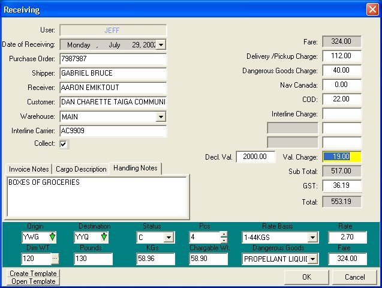Switch to the Invoice Notes tab
Screen dimensions: 382x288
pos(29,169)
